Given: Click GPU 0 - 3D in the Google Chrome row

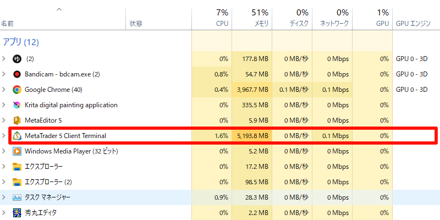Looking at the screenshot, I should tap(411, 90).
